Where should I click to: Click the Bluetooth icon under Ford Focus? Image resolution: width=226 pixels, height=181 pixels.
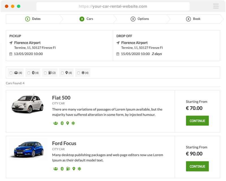pos(62,169)
